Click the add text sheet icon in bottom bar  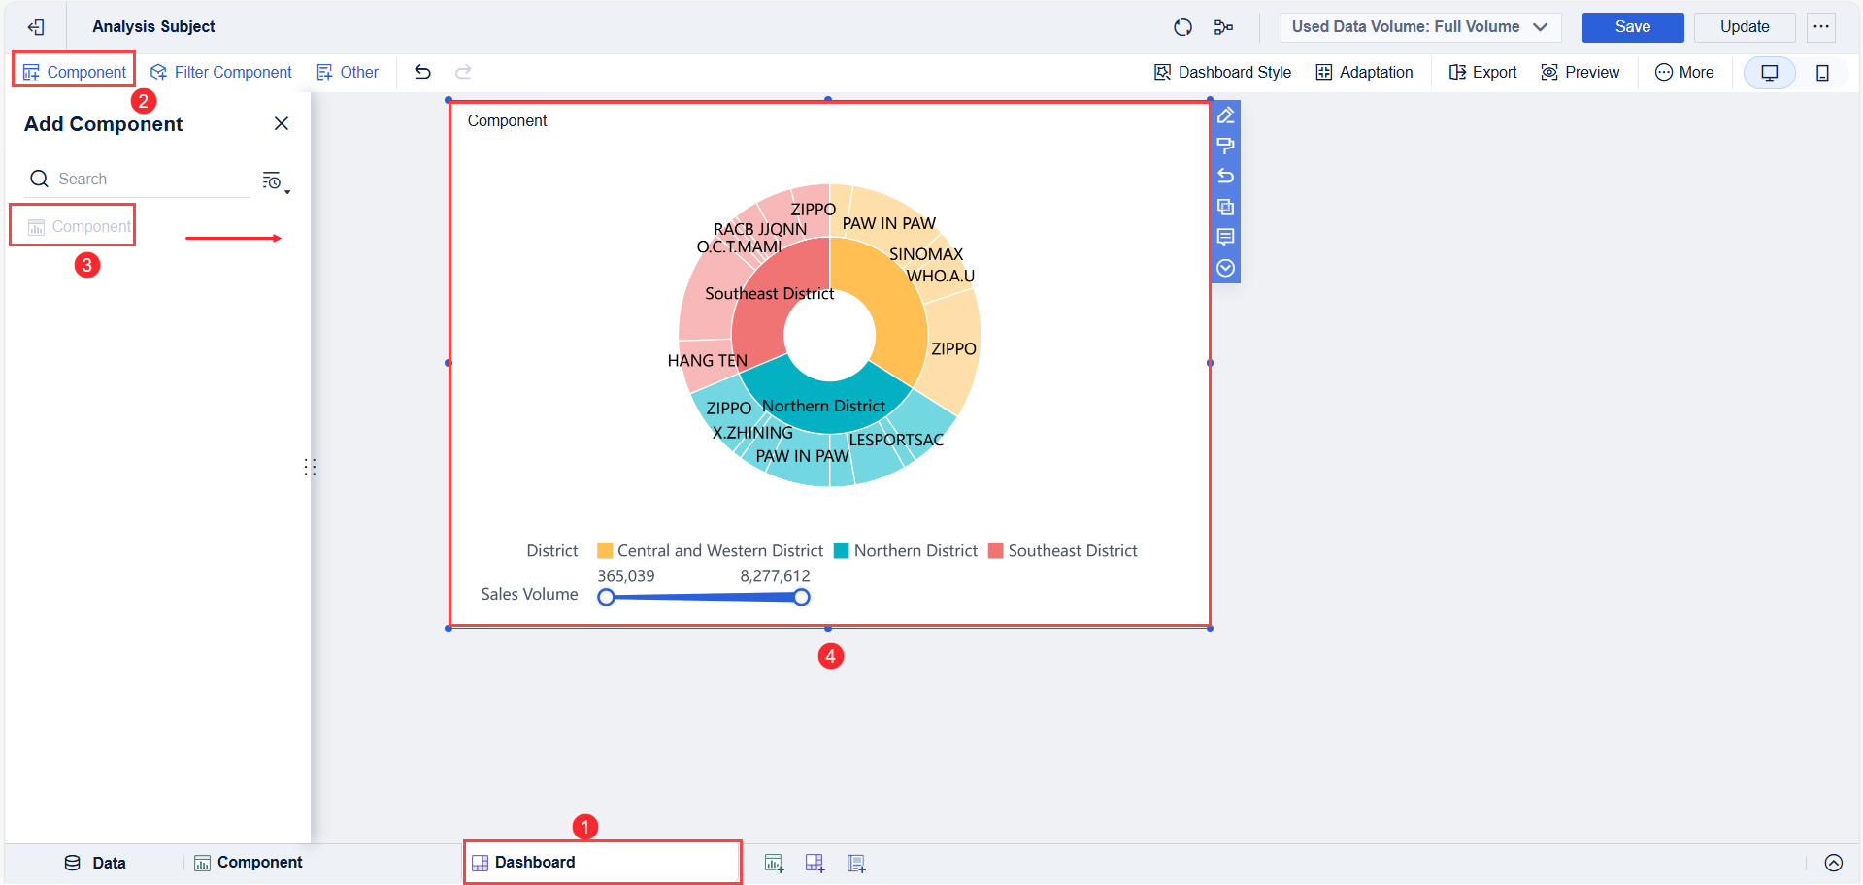[x=856, y=863]
